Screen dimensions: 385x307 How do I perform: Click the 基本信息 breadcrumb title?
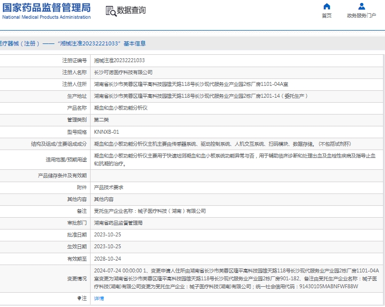[135, 43]
